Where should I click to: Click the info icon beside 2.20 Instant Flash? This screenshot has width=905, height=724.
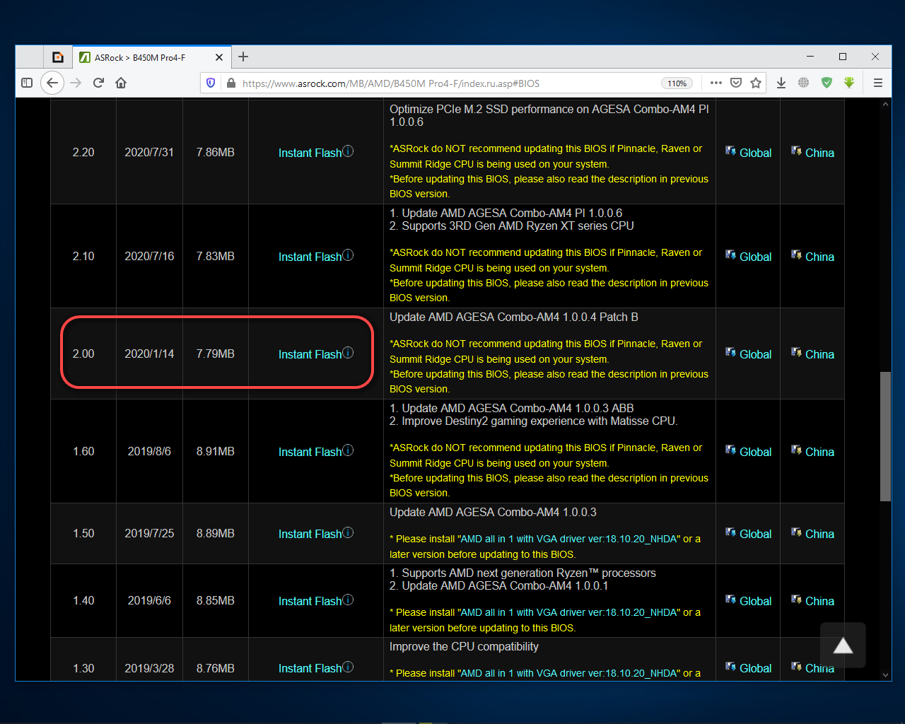pos(348,151)
